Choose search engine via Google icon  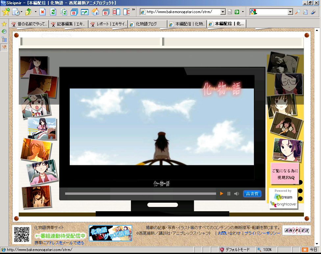coord(254,12)
